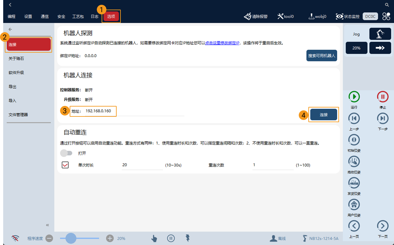Collapse the sidebar with double chevron

pos(47,225)
